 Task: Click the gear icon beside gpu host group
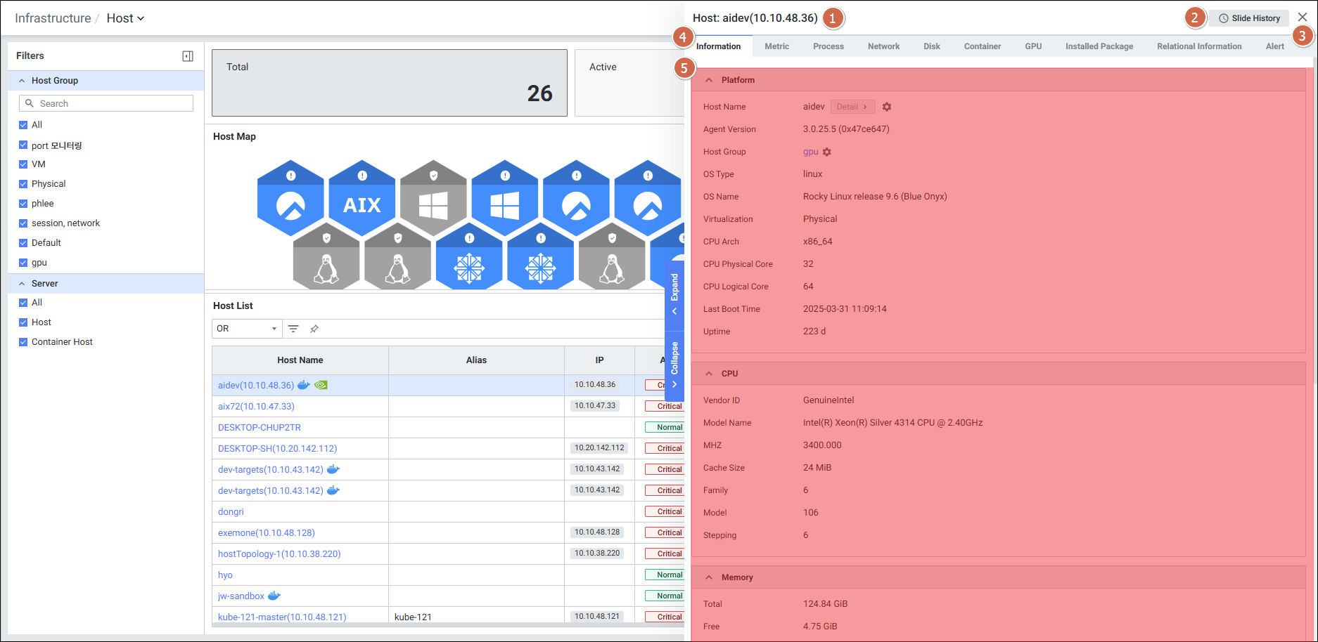827,152
